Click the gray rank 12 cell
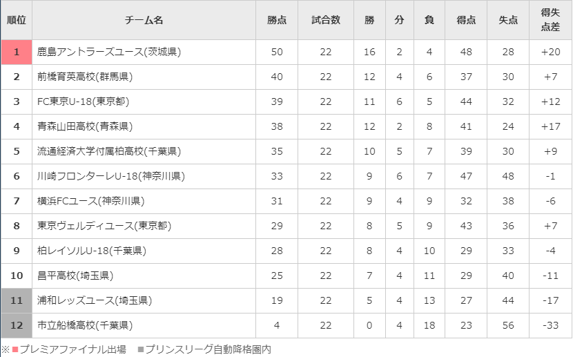The image size is (573, 357). (17, 325)
